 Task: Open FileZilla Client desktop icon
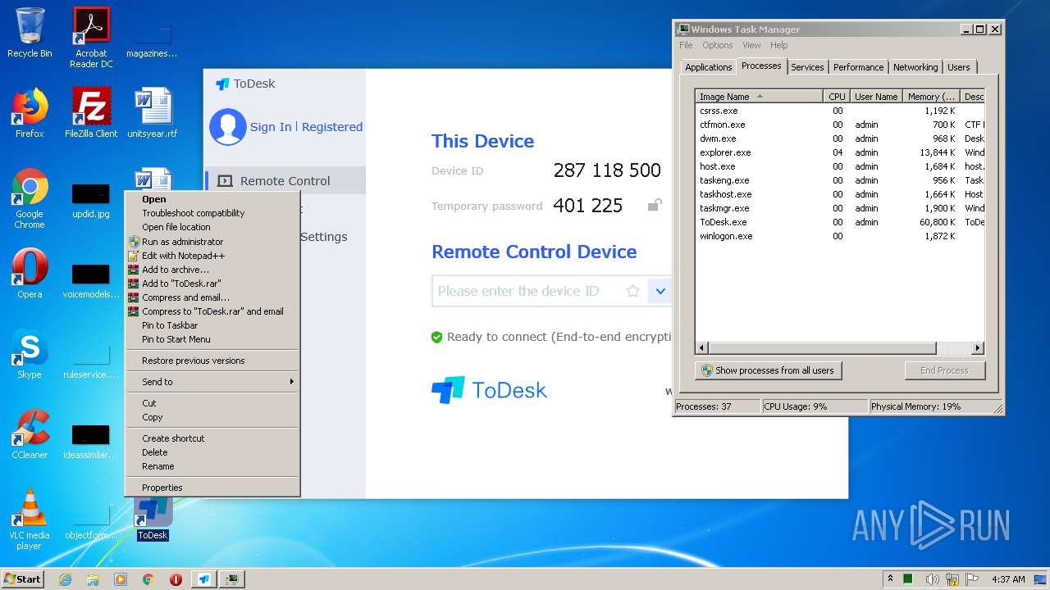pos(91,112)
